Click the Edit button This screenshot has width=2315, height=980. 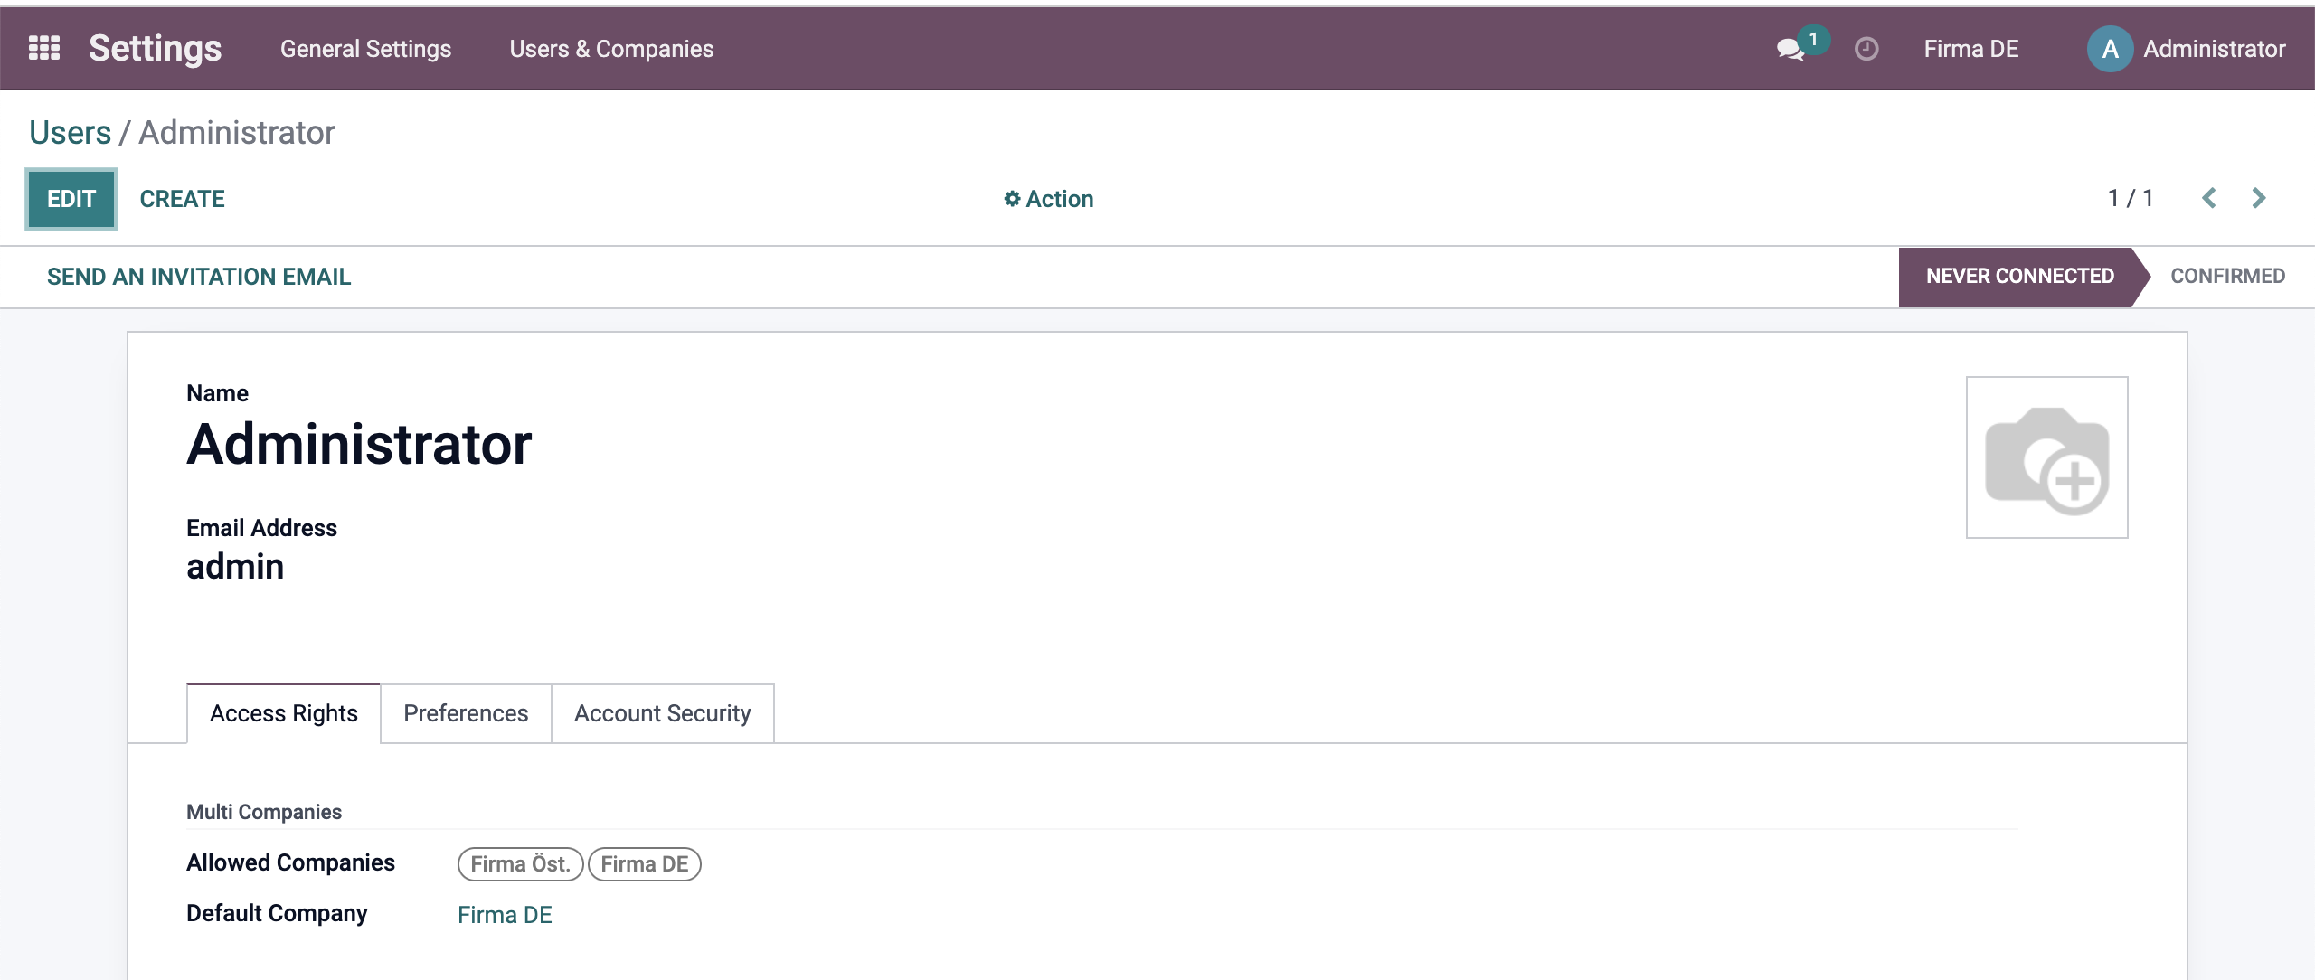click(71, 199)
